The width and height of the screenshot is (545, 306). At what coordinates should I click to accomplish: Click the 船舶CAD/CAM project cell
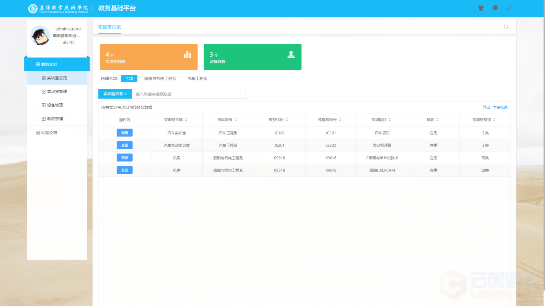pos(382,170)
